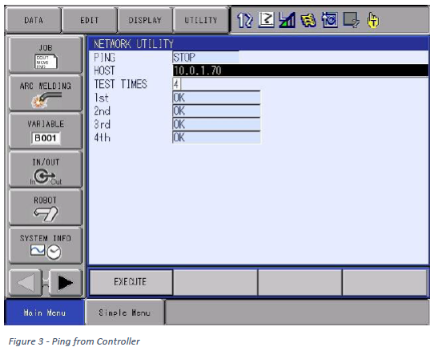Click the yellow robot tool icon

308,20
